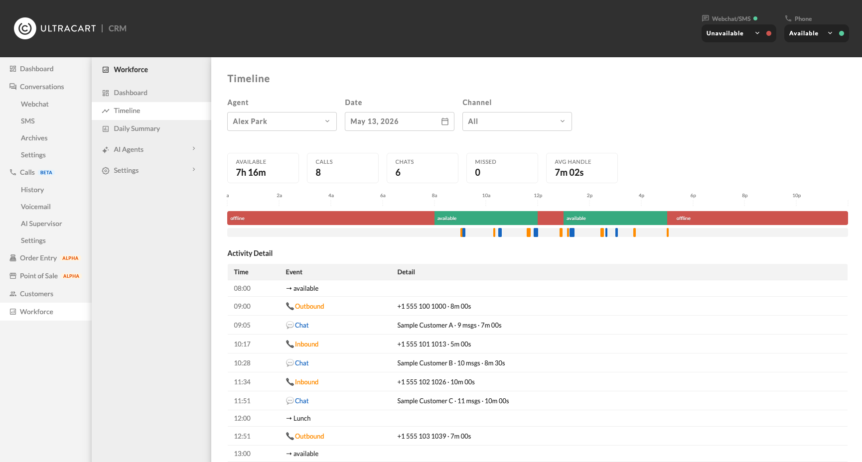The height and width of the screenshot is (462, 862).
Task: Click the AI Agents sparkle icon
Action: [106, 149]
